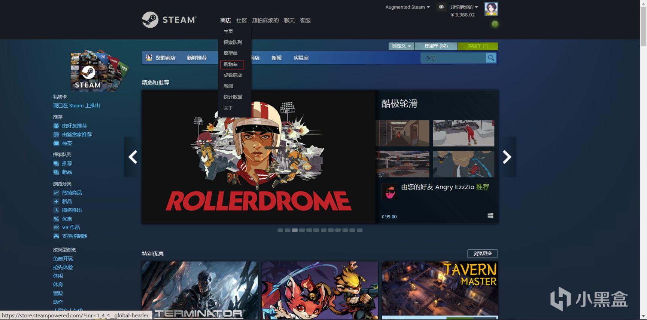Open the inbox envelope icon
647x320 pixels.
441,7
